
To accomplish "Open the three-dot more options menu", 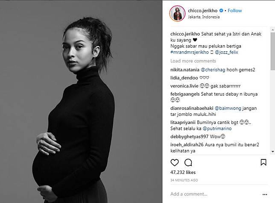I will coord(265,194).
